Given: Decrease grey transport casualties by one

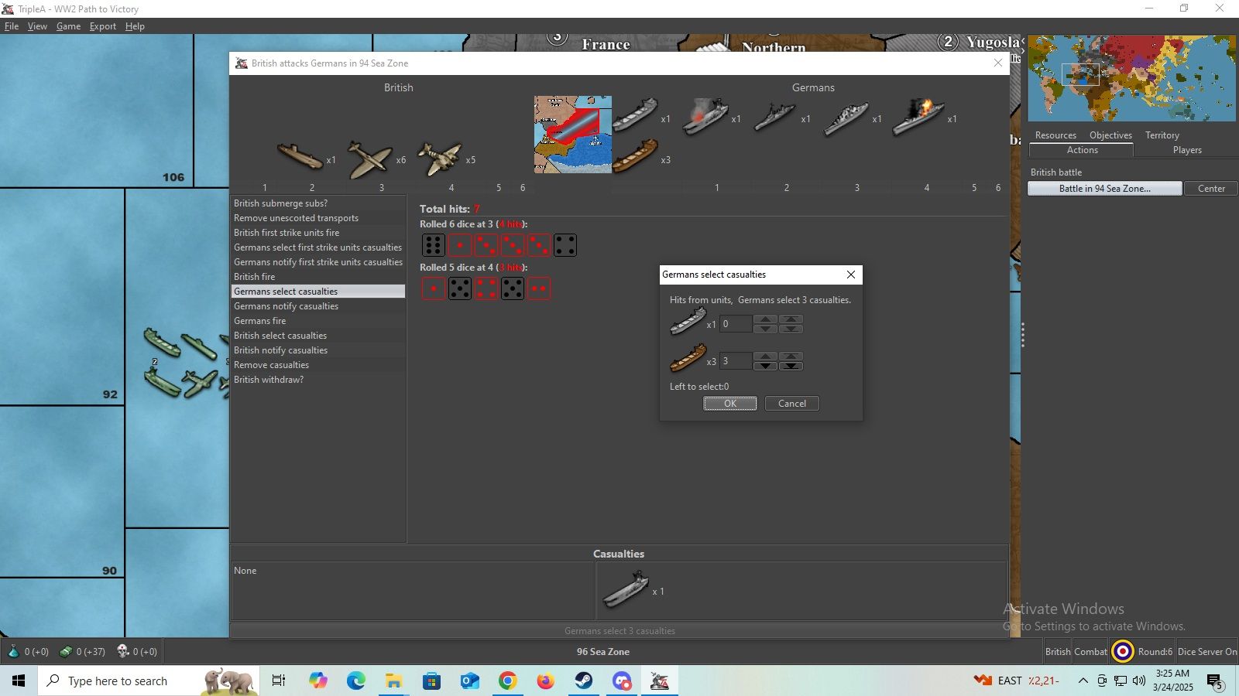Looking at the screenshot, I should [x=765, y=329].
